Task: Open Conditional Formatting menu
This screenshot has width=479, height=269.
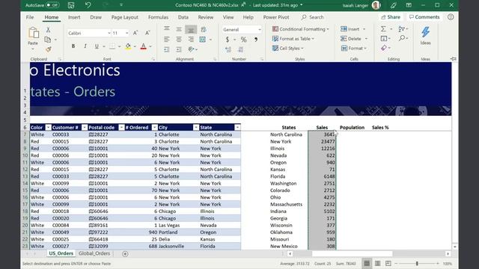Action: point(301,29)
